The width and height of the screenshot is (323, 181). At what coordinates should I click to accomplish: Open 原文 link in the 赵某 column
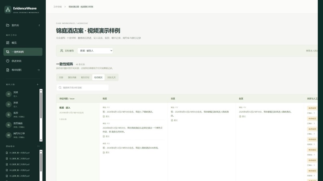pos(242,117)
